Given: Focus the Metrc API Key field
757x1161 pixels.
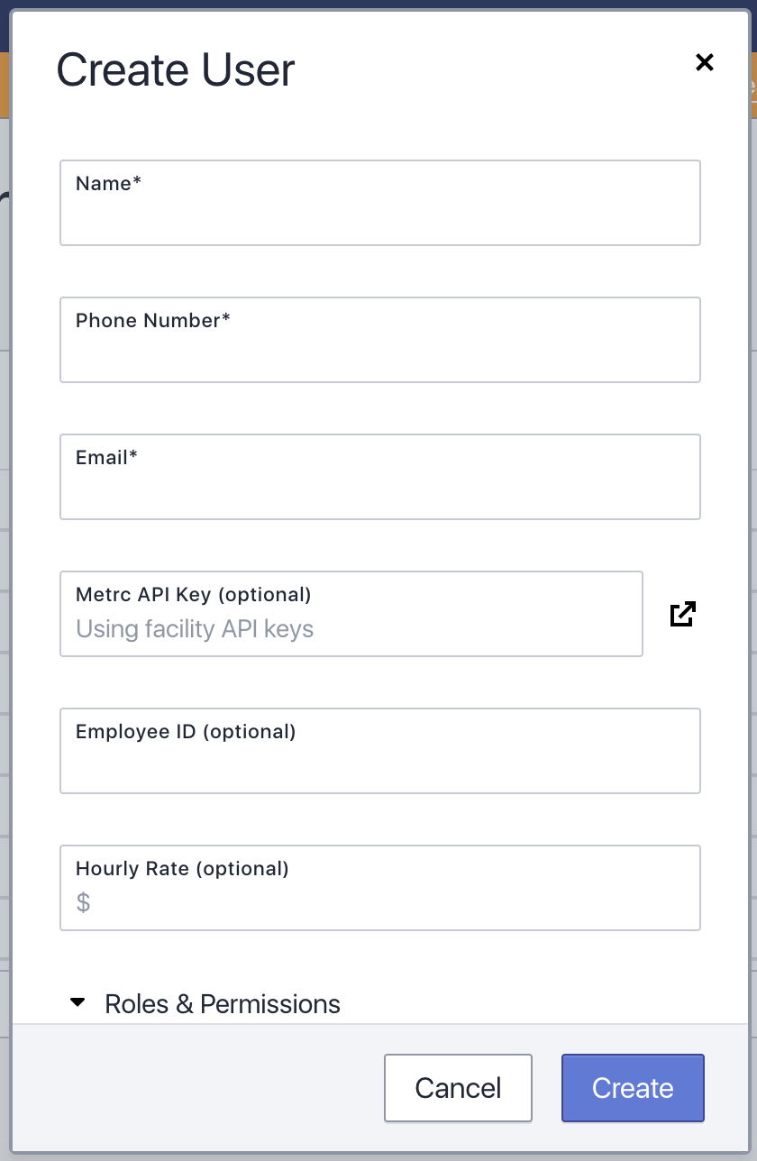Looking at the screenshot, I should point(351,614).
